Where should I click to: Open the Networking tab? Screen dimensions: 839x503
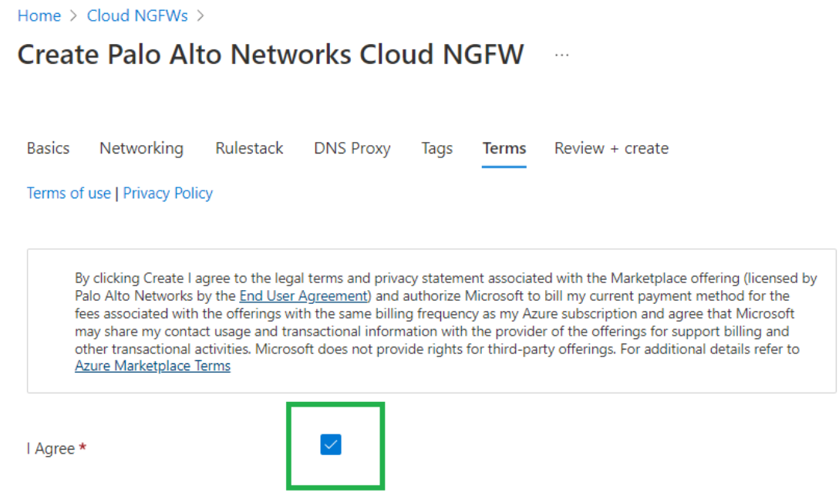point(141,148)
